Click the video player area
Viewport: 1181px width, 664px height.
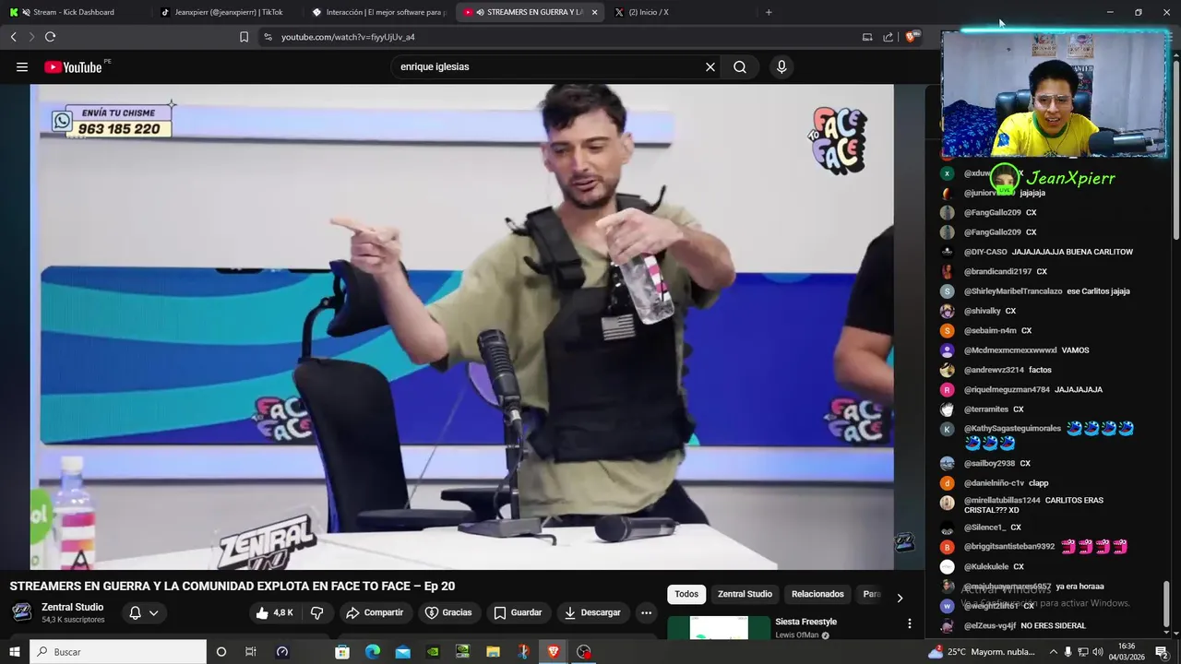[x=461, y=327]
